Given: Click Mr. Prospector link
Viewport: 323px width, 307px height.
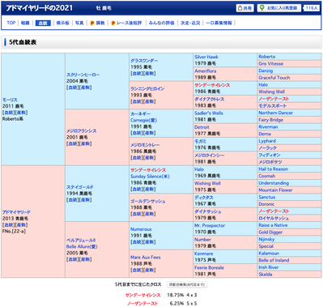Looking at the screenshot, I should tap(210, 225).
